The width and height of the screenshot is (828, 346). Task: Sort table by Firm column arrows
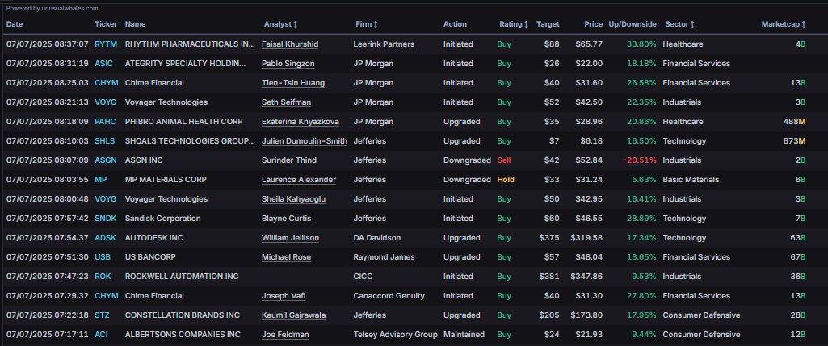click(376, 24)
